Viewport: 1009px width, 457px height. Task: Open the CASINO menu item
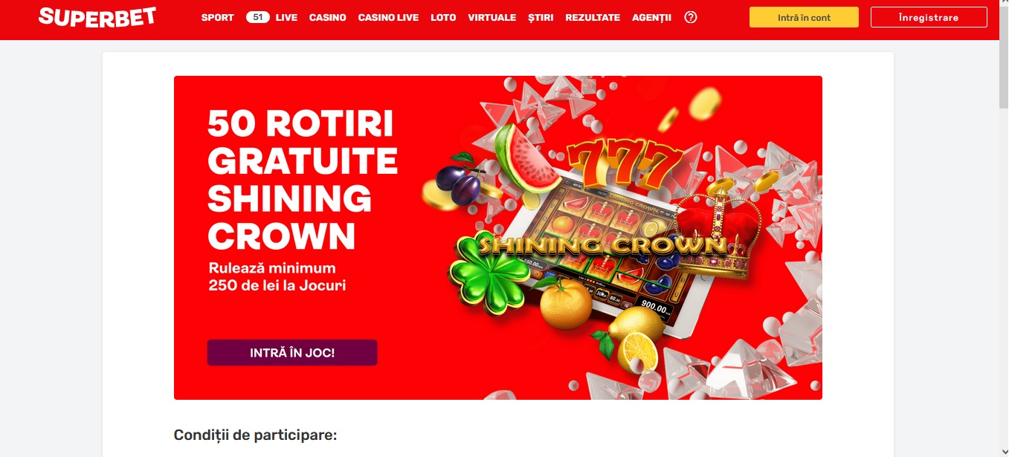point(328,17)
